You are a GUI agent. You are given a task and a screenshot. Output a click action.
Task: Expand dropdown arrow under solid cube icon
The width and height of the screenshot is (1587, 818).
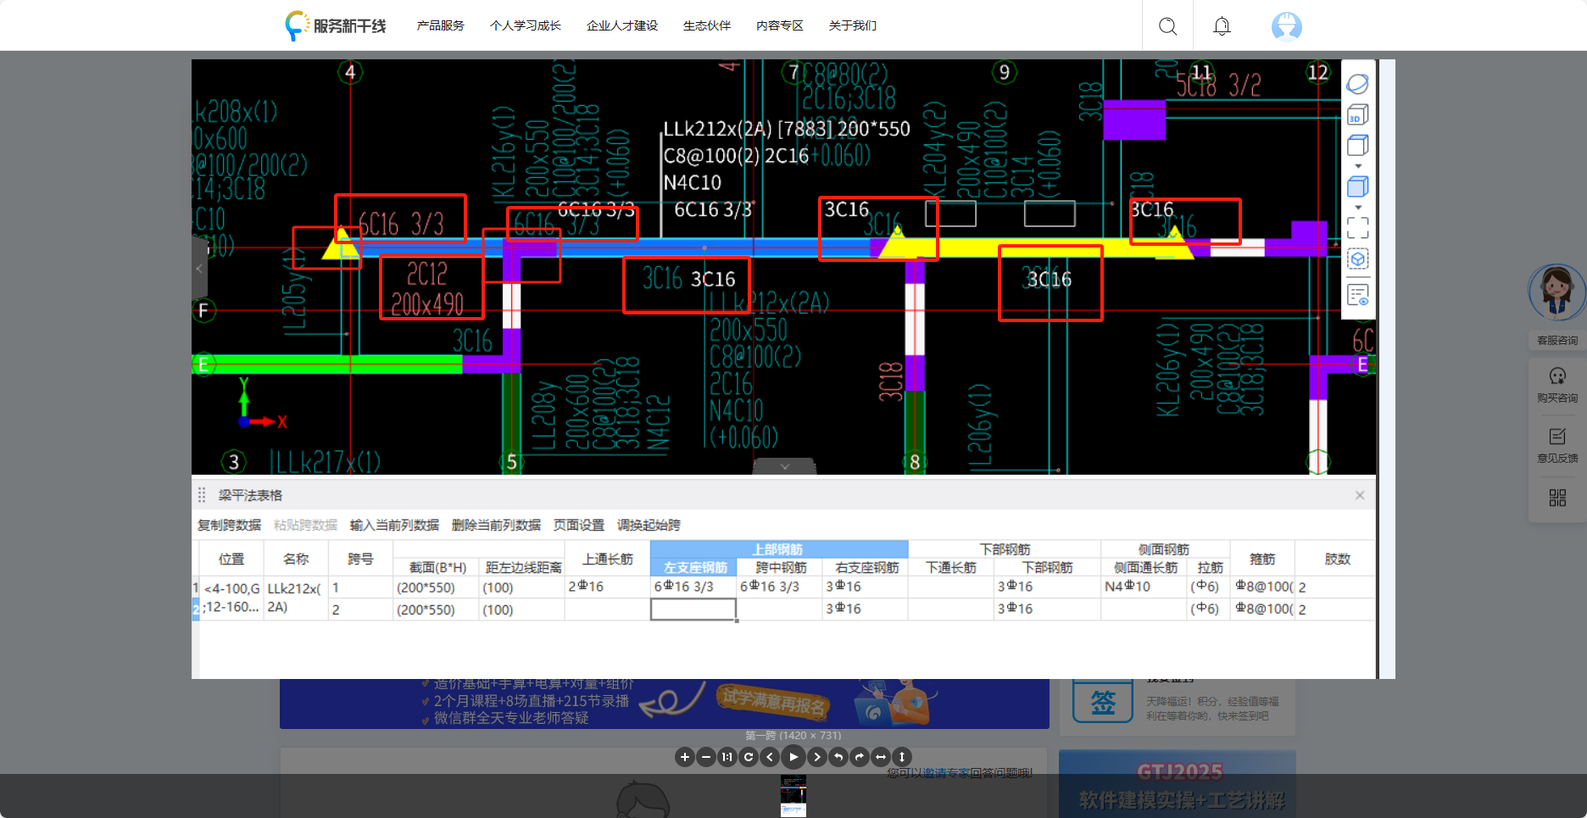(x=1358, y=208)
